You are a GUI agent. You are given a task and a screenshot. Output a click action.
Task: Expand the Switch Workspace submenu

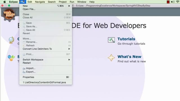[x=46, y=60]
